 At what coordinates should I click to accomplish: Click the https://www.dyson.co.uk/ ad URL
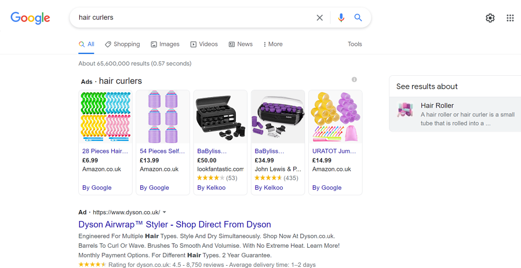126,212
